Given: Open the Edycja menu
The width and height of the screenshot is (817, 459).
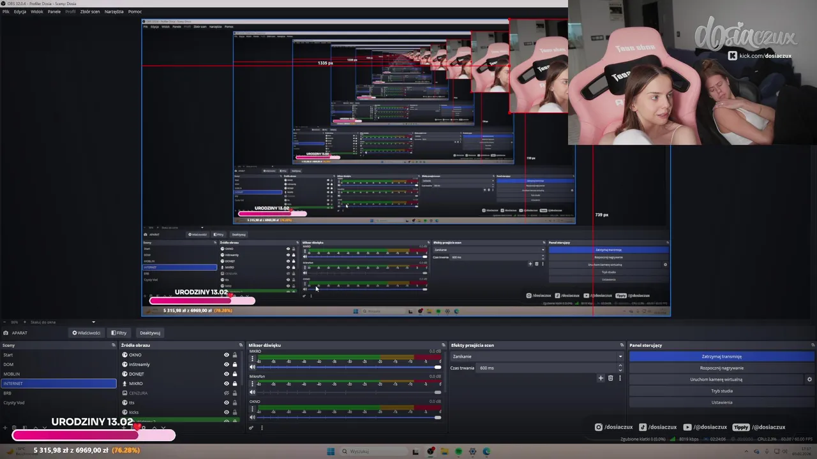Looking at the screenshot, I should 20,11.
